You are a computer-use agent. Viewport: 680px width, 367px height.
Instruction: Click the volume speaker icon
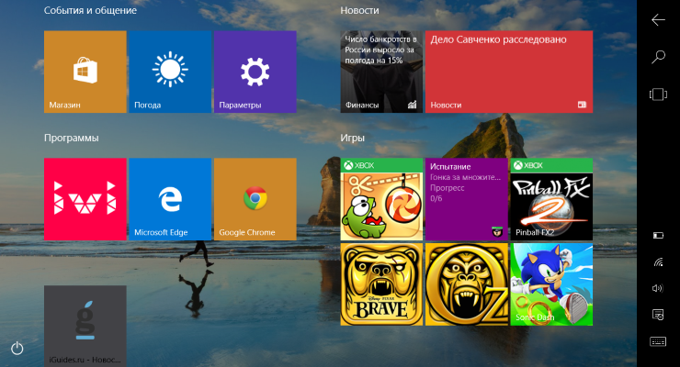click(x=658, y=288)
